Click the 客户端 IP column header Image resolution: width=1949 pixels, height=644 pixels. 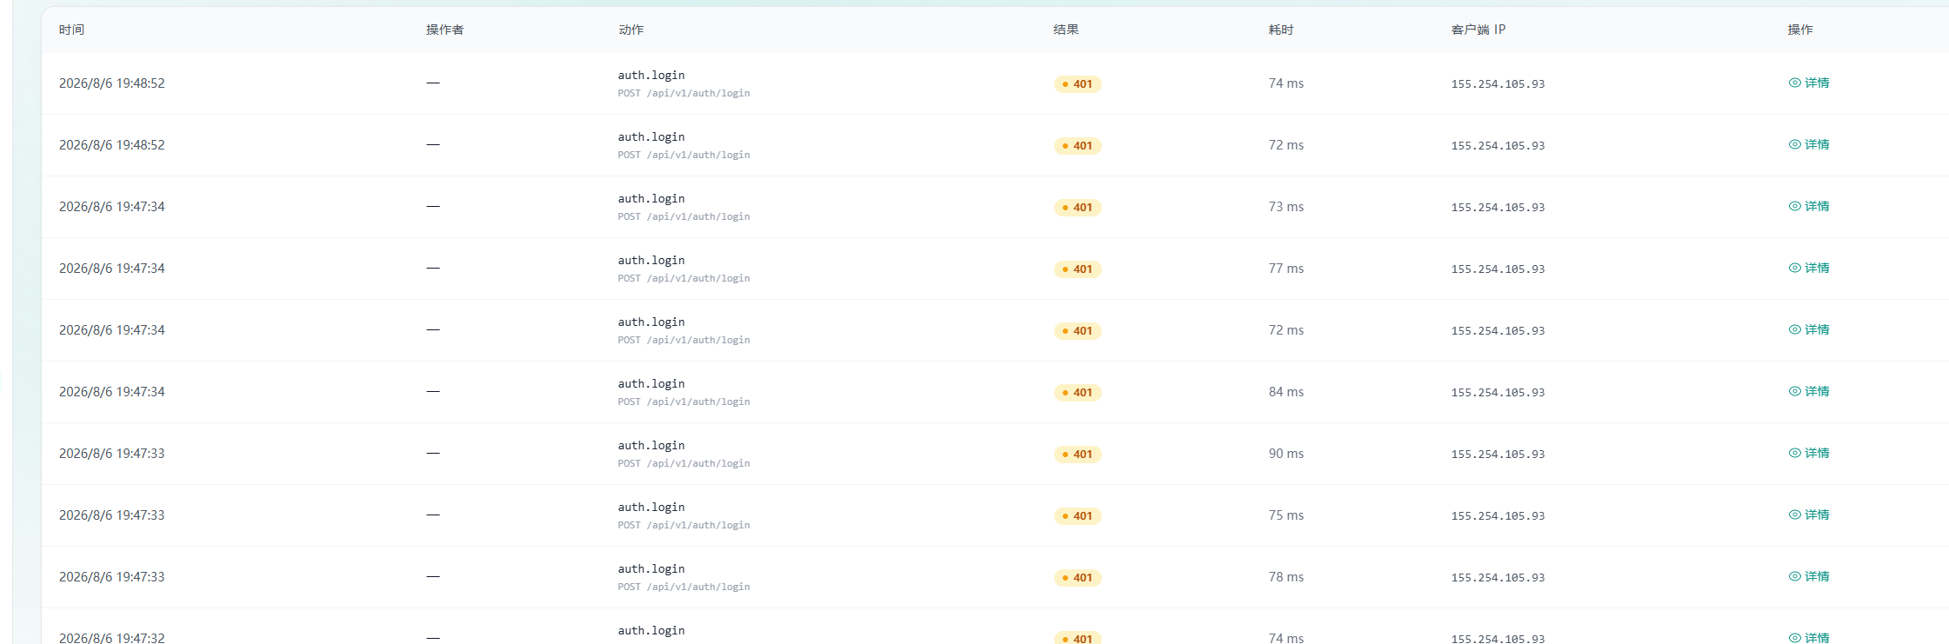[x=1478, y=30]
